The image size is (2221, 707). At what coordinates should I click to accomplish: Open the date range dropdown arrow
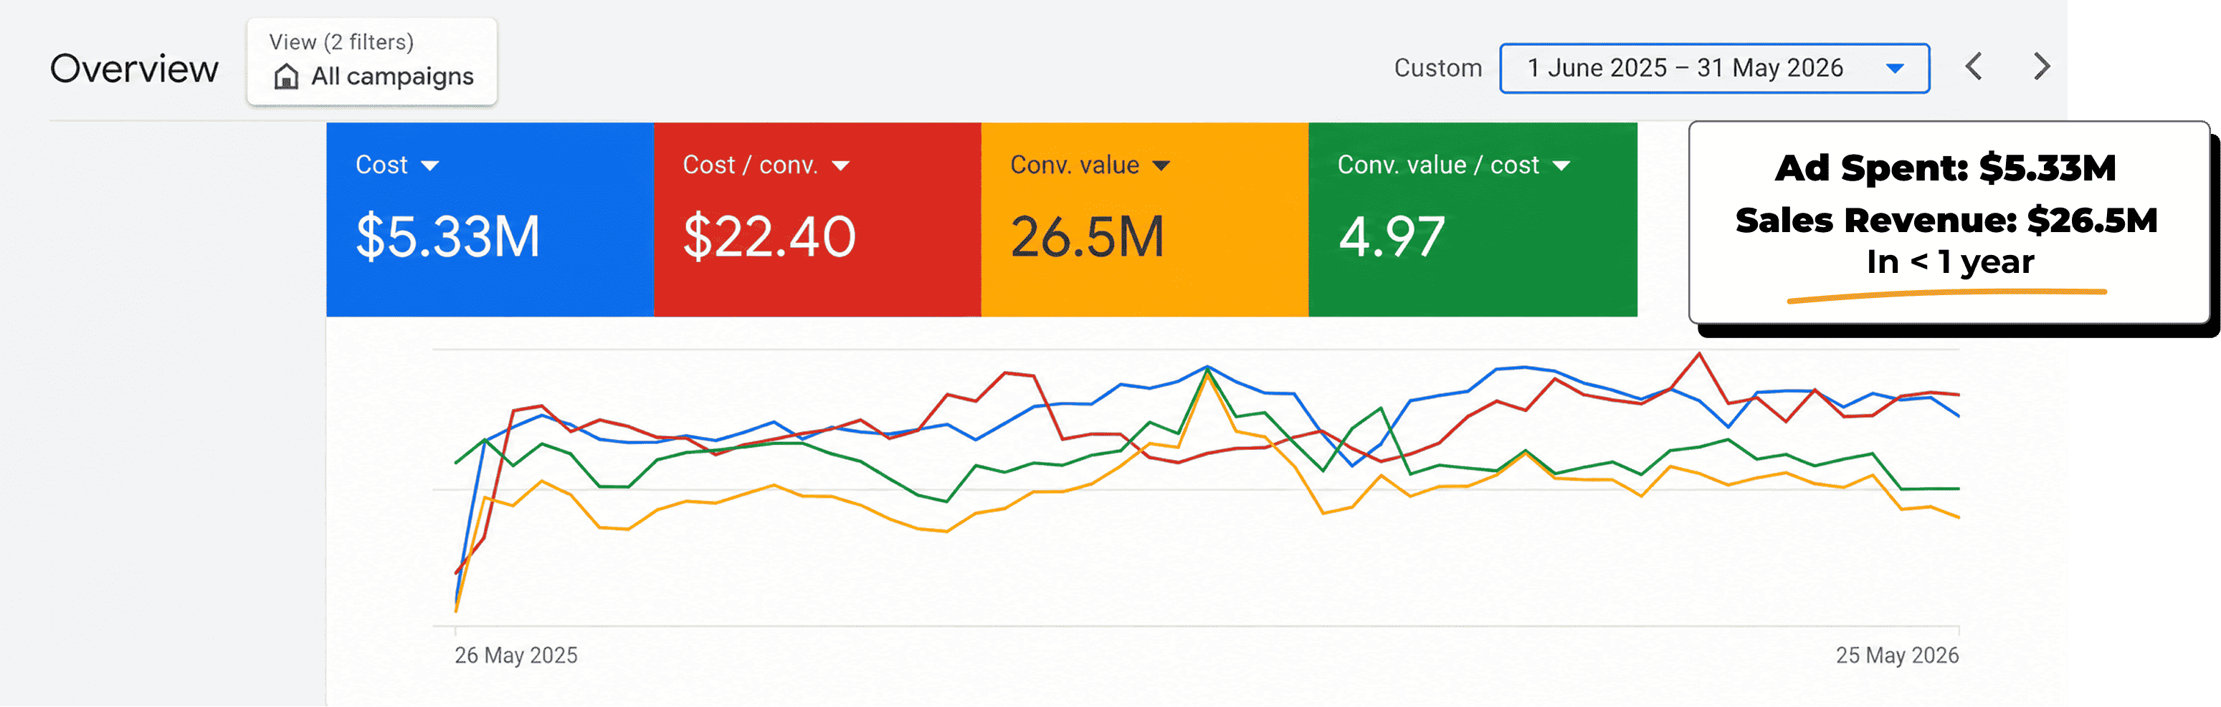tap(1894, 69)
